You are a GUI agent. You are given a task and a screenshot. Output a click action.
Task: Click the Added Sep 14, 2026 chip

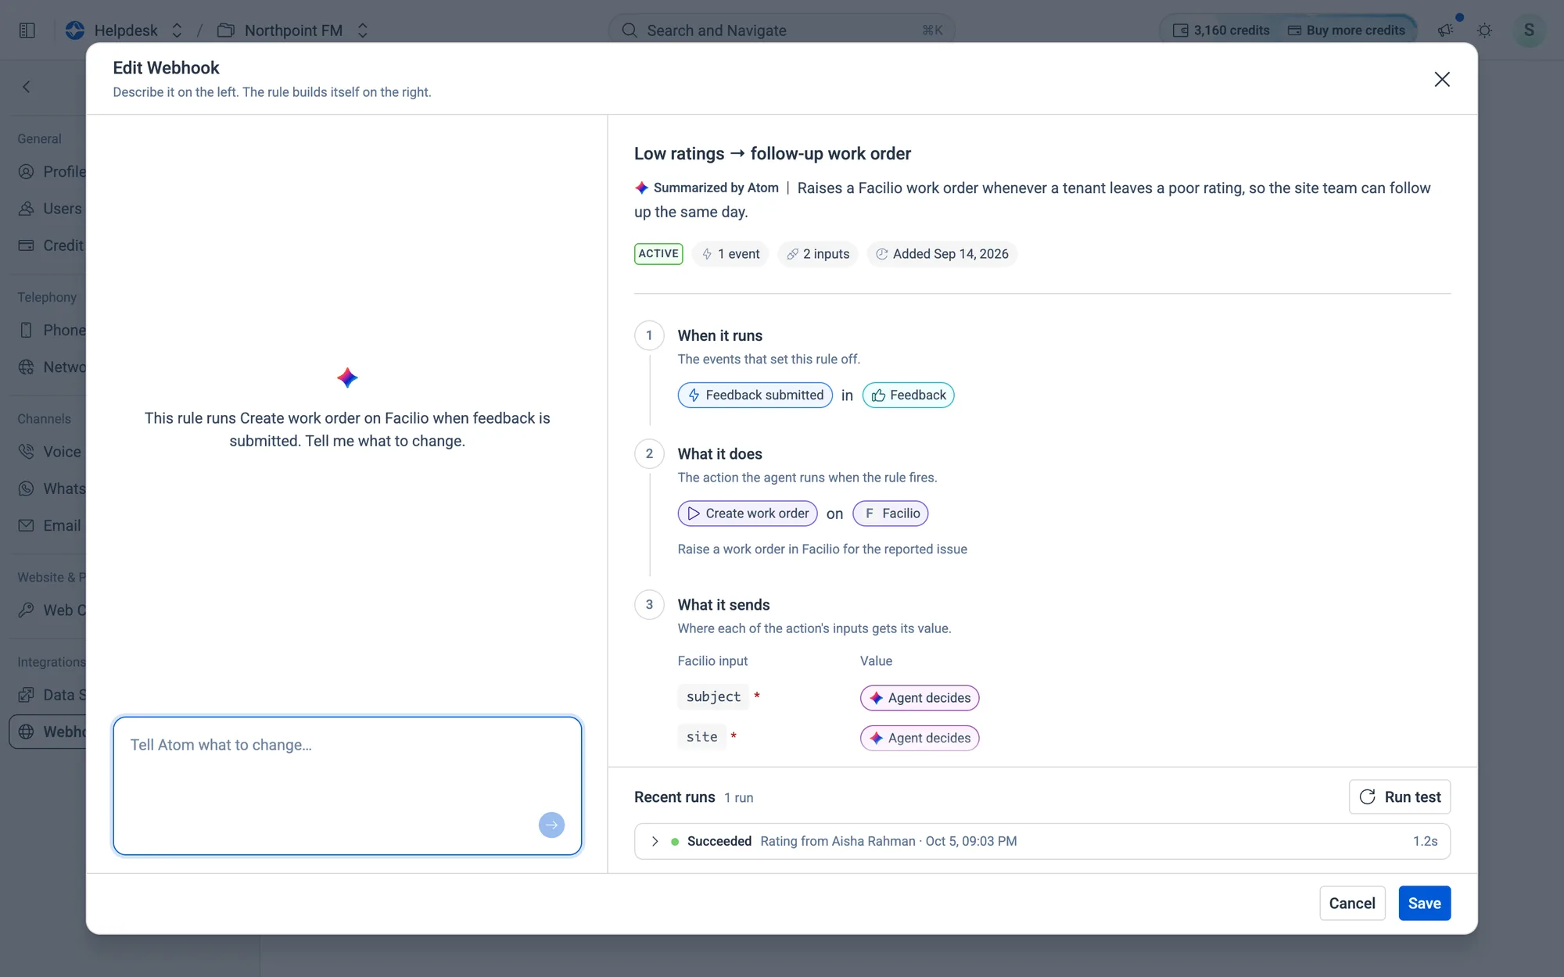tap(942, 254)
